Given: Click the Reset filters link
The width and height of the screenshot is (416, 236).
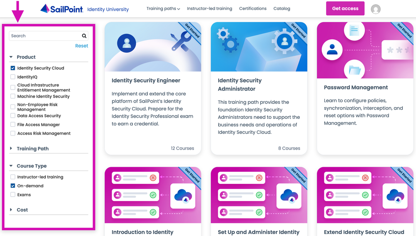Looking at the screenshot, I should click(82, 46).
